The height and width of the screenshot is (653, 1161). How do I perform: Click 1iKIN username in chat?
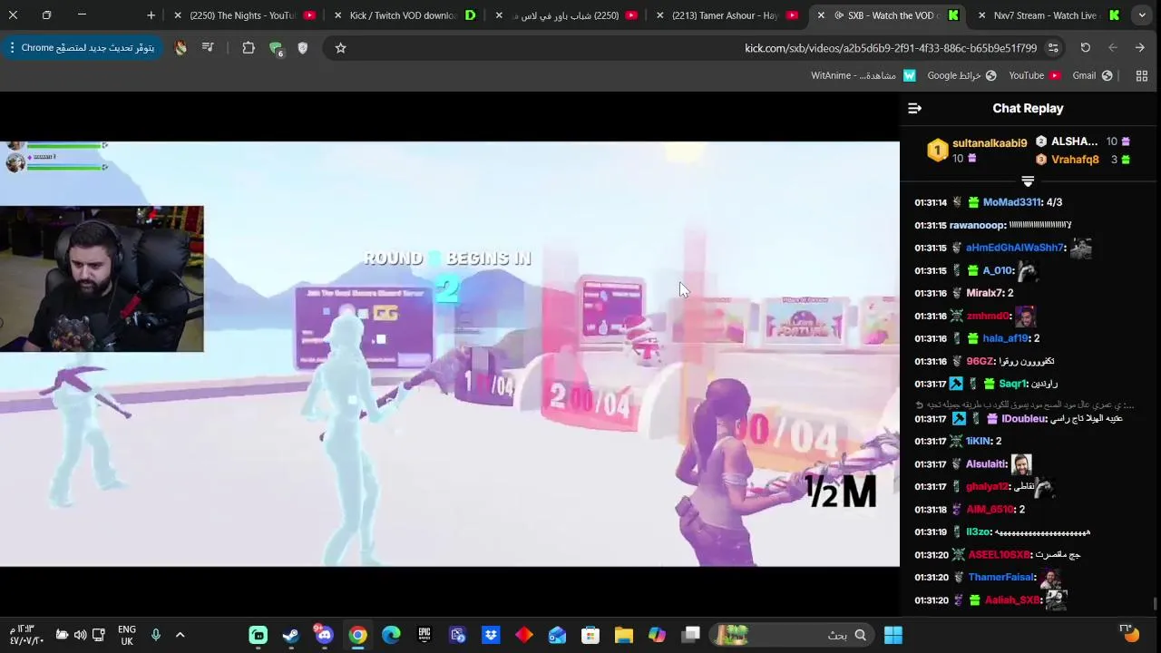979,441
